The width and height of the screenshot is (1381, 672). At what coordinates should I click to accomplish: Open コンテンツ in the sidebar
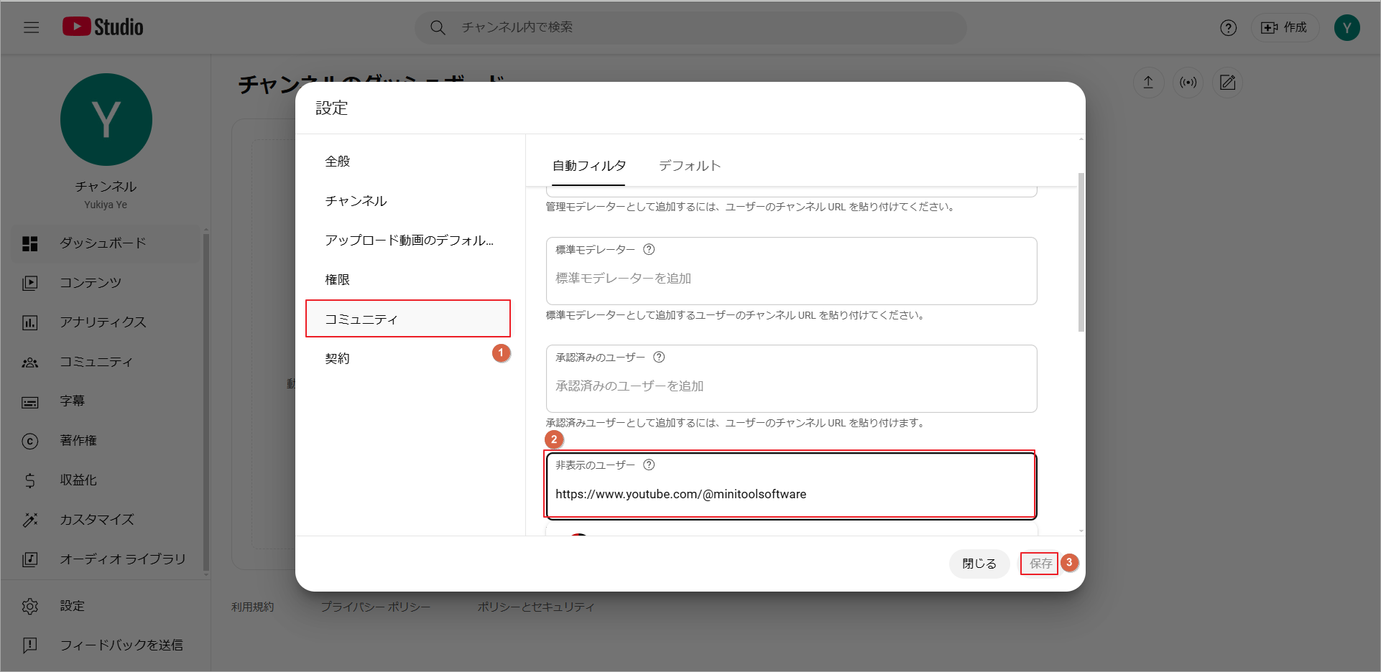point(106,283)
